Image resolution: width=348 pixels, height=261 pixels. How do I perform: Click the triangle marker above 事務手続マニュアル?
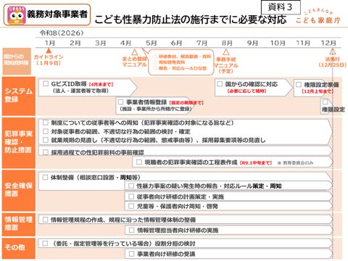(225, 52)
